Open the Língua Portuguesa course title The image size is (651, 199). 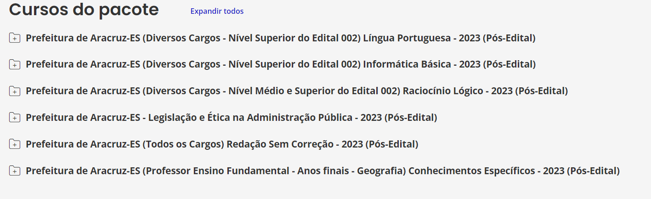pyautogui.click(x=280, y=38)
